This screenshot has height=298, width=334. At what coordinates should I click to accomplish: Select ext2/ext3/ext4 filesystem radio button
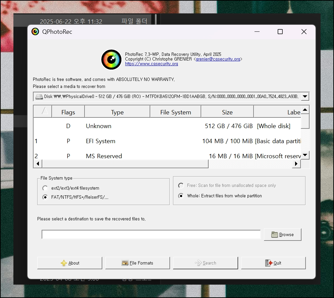[x=45, y=188]
